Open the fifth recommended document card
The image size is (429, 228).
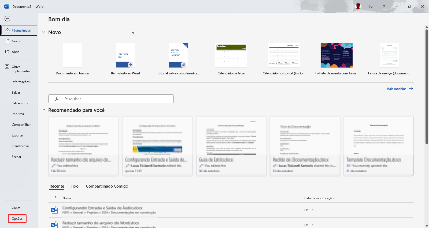pos(379,146)
